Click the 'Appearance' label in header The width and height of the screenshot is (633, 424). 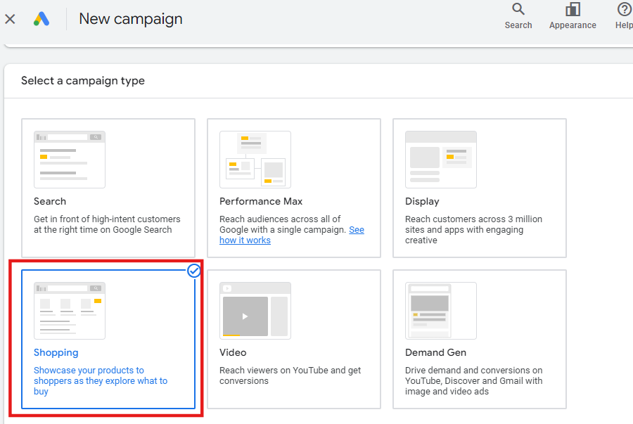(x=573, y=25)
